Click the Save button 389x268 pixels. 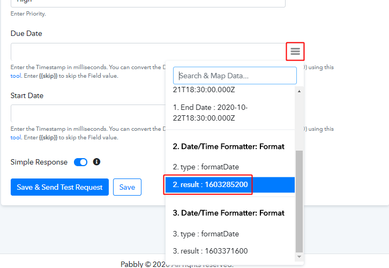[128, 187]
